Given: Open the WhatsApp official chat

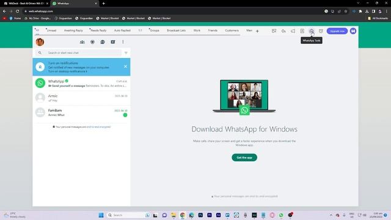Looking at the screenshot, I should [81, 83].
